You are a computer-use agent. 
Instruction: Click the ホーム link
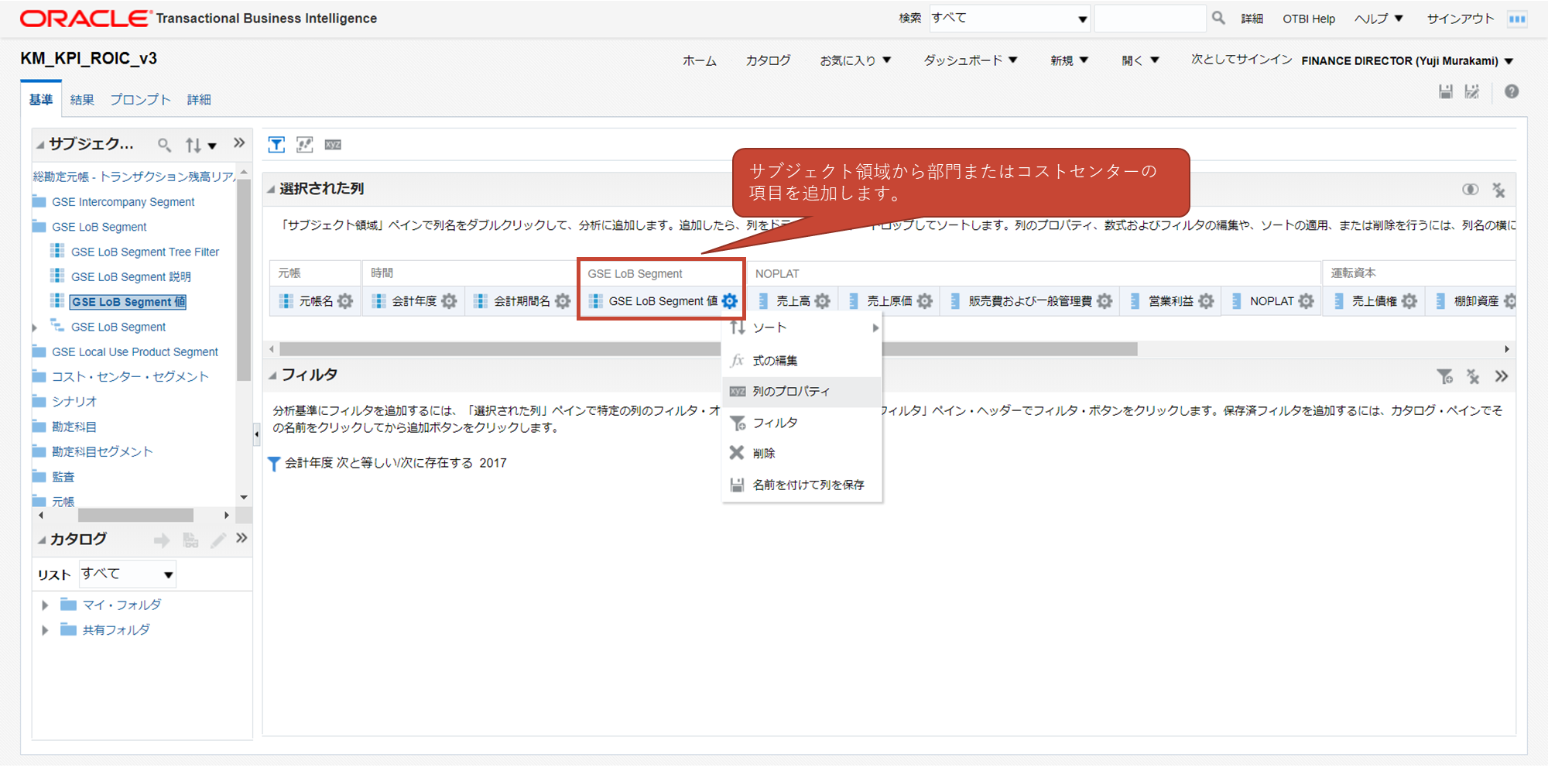click(x=700, y=60)
